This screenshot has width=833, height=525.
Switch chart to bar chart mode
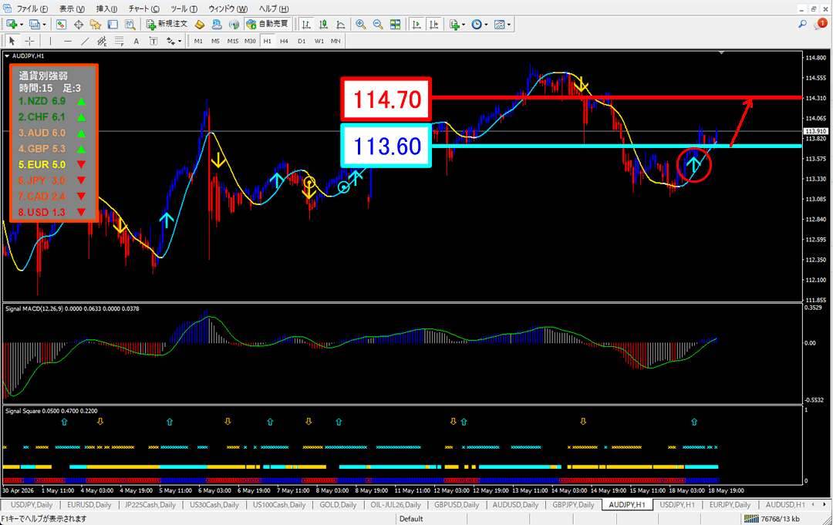click(306, 25)
